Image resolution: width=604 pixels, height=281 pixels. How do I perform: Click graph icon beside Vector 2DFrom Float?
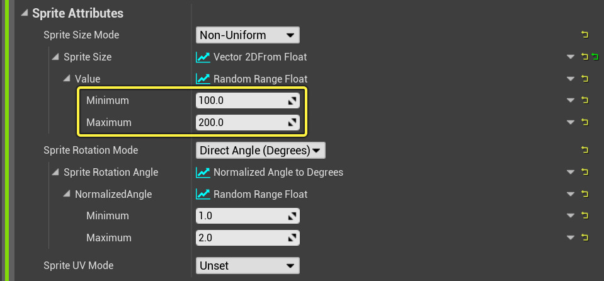[x=203, y=57]
